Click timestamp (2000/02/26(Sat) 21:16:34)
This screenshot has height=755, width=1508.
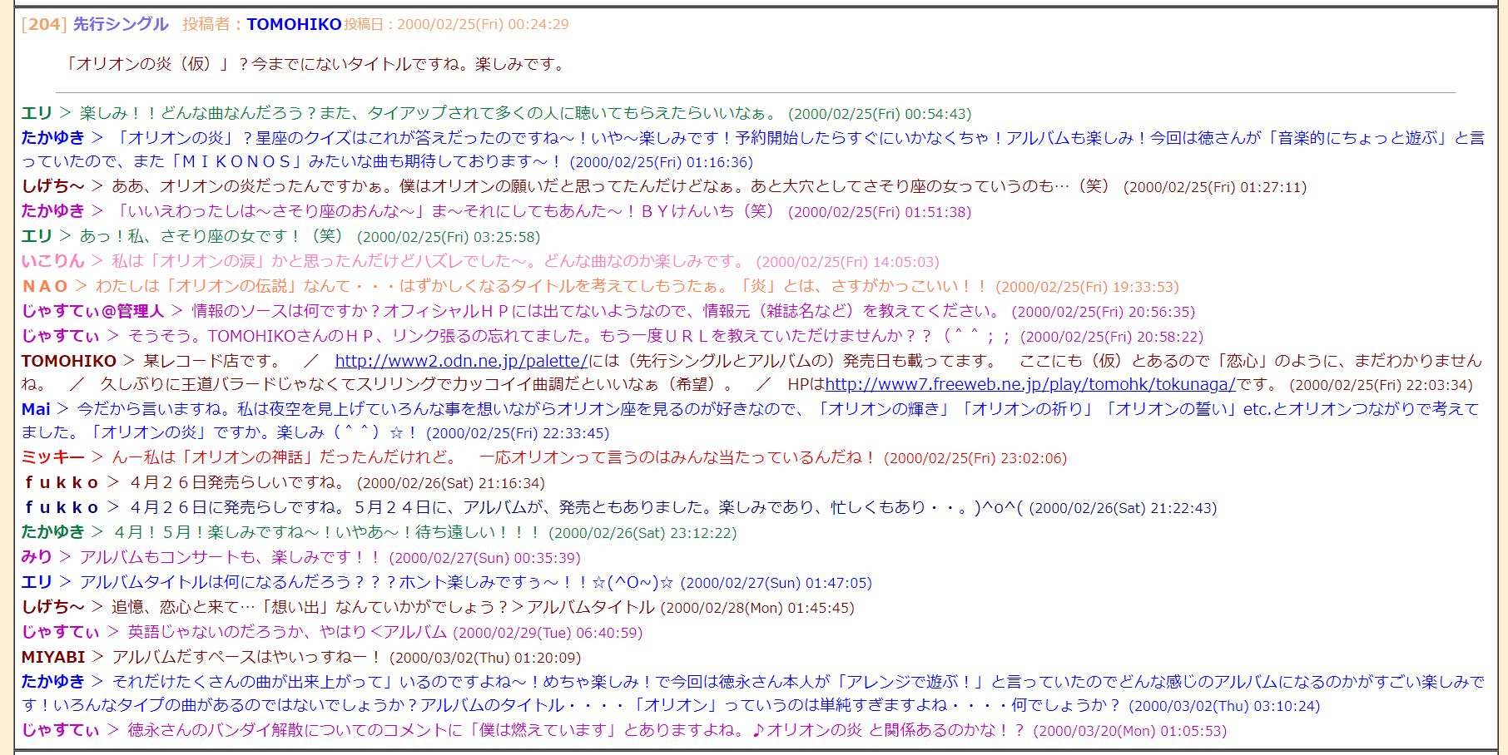click(x=451, y=483)
